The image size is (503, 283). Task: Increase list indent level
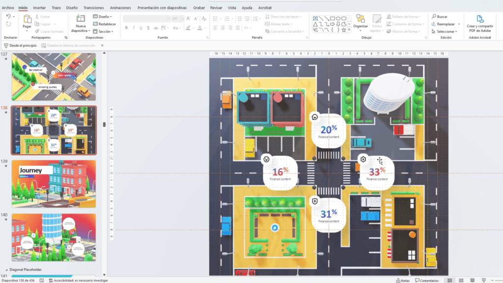tap(247, 19)
